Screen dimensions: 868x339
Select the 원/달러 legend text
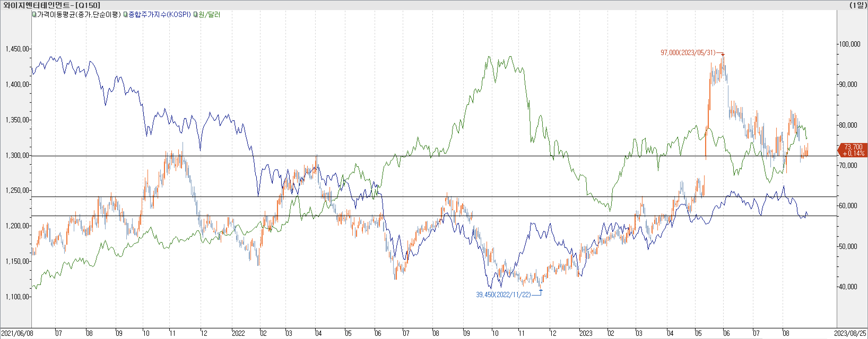click(x=209, y=15)
